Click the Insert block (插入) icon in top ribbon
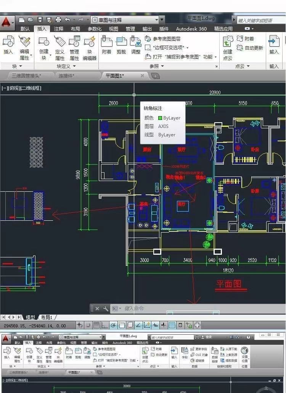Viewport: 286px width, 393px height. tap(8, 45)
